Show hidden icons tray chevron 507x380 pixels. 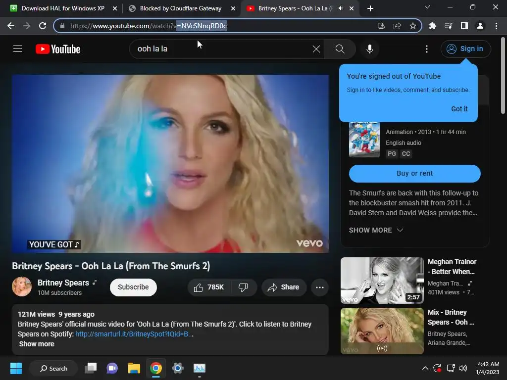tap(425, 368)
